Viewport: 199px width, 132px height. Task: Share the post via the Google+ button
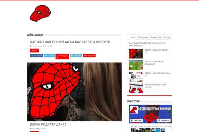pos(62,56)
